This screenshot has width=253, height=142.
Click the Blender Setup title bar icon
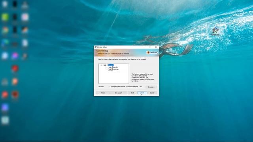96,47
